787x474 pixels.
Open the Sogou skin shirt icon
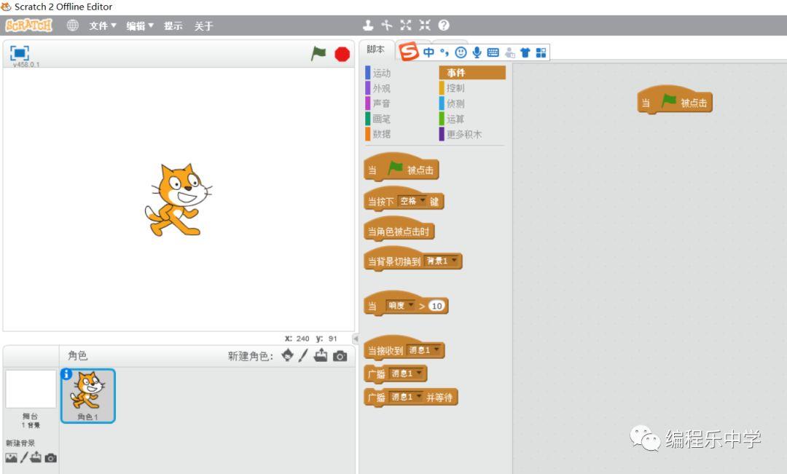(525, 52)
